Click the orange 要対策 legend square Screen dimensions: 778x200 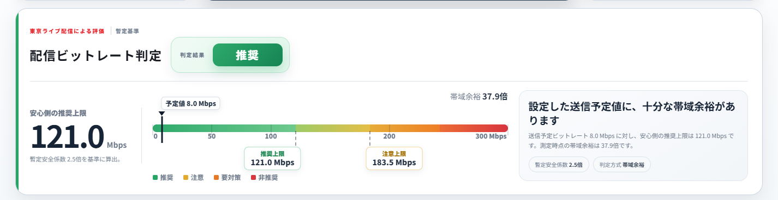pos(216,178)
